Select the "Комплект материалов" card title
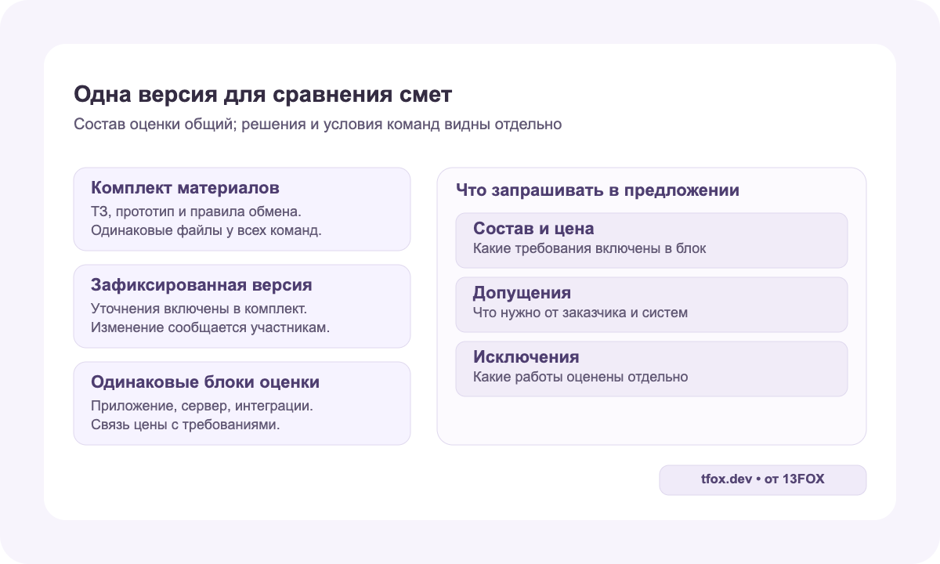This screenshot has height=564, width=940. click(x=185, y=188)
